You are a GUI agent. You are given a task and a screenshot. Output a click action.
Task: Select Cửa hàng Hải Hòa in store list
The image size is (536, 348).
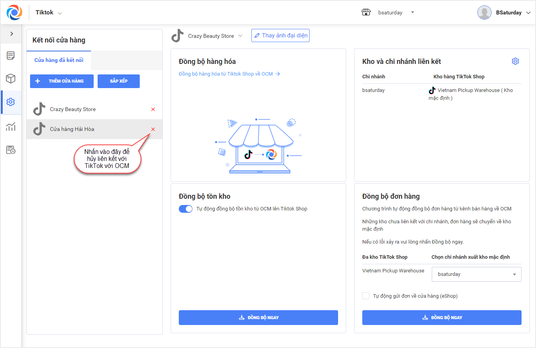72,129
